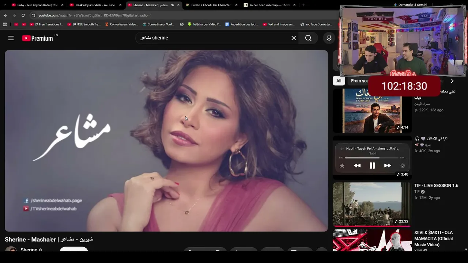Show more filter chips with right chevron

point(452,81)
